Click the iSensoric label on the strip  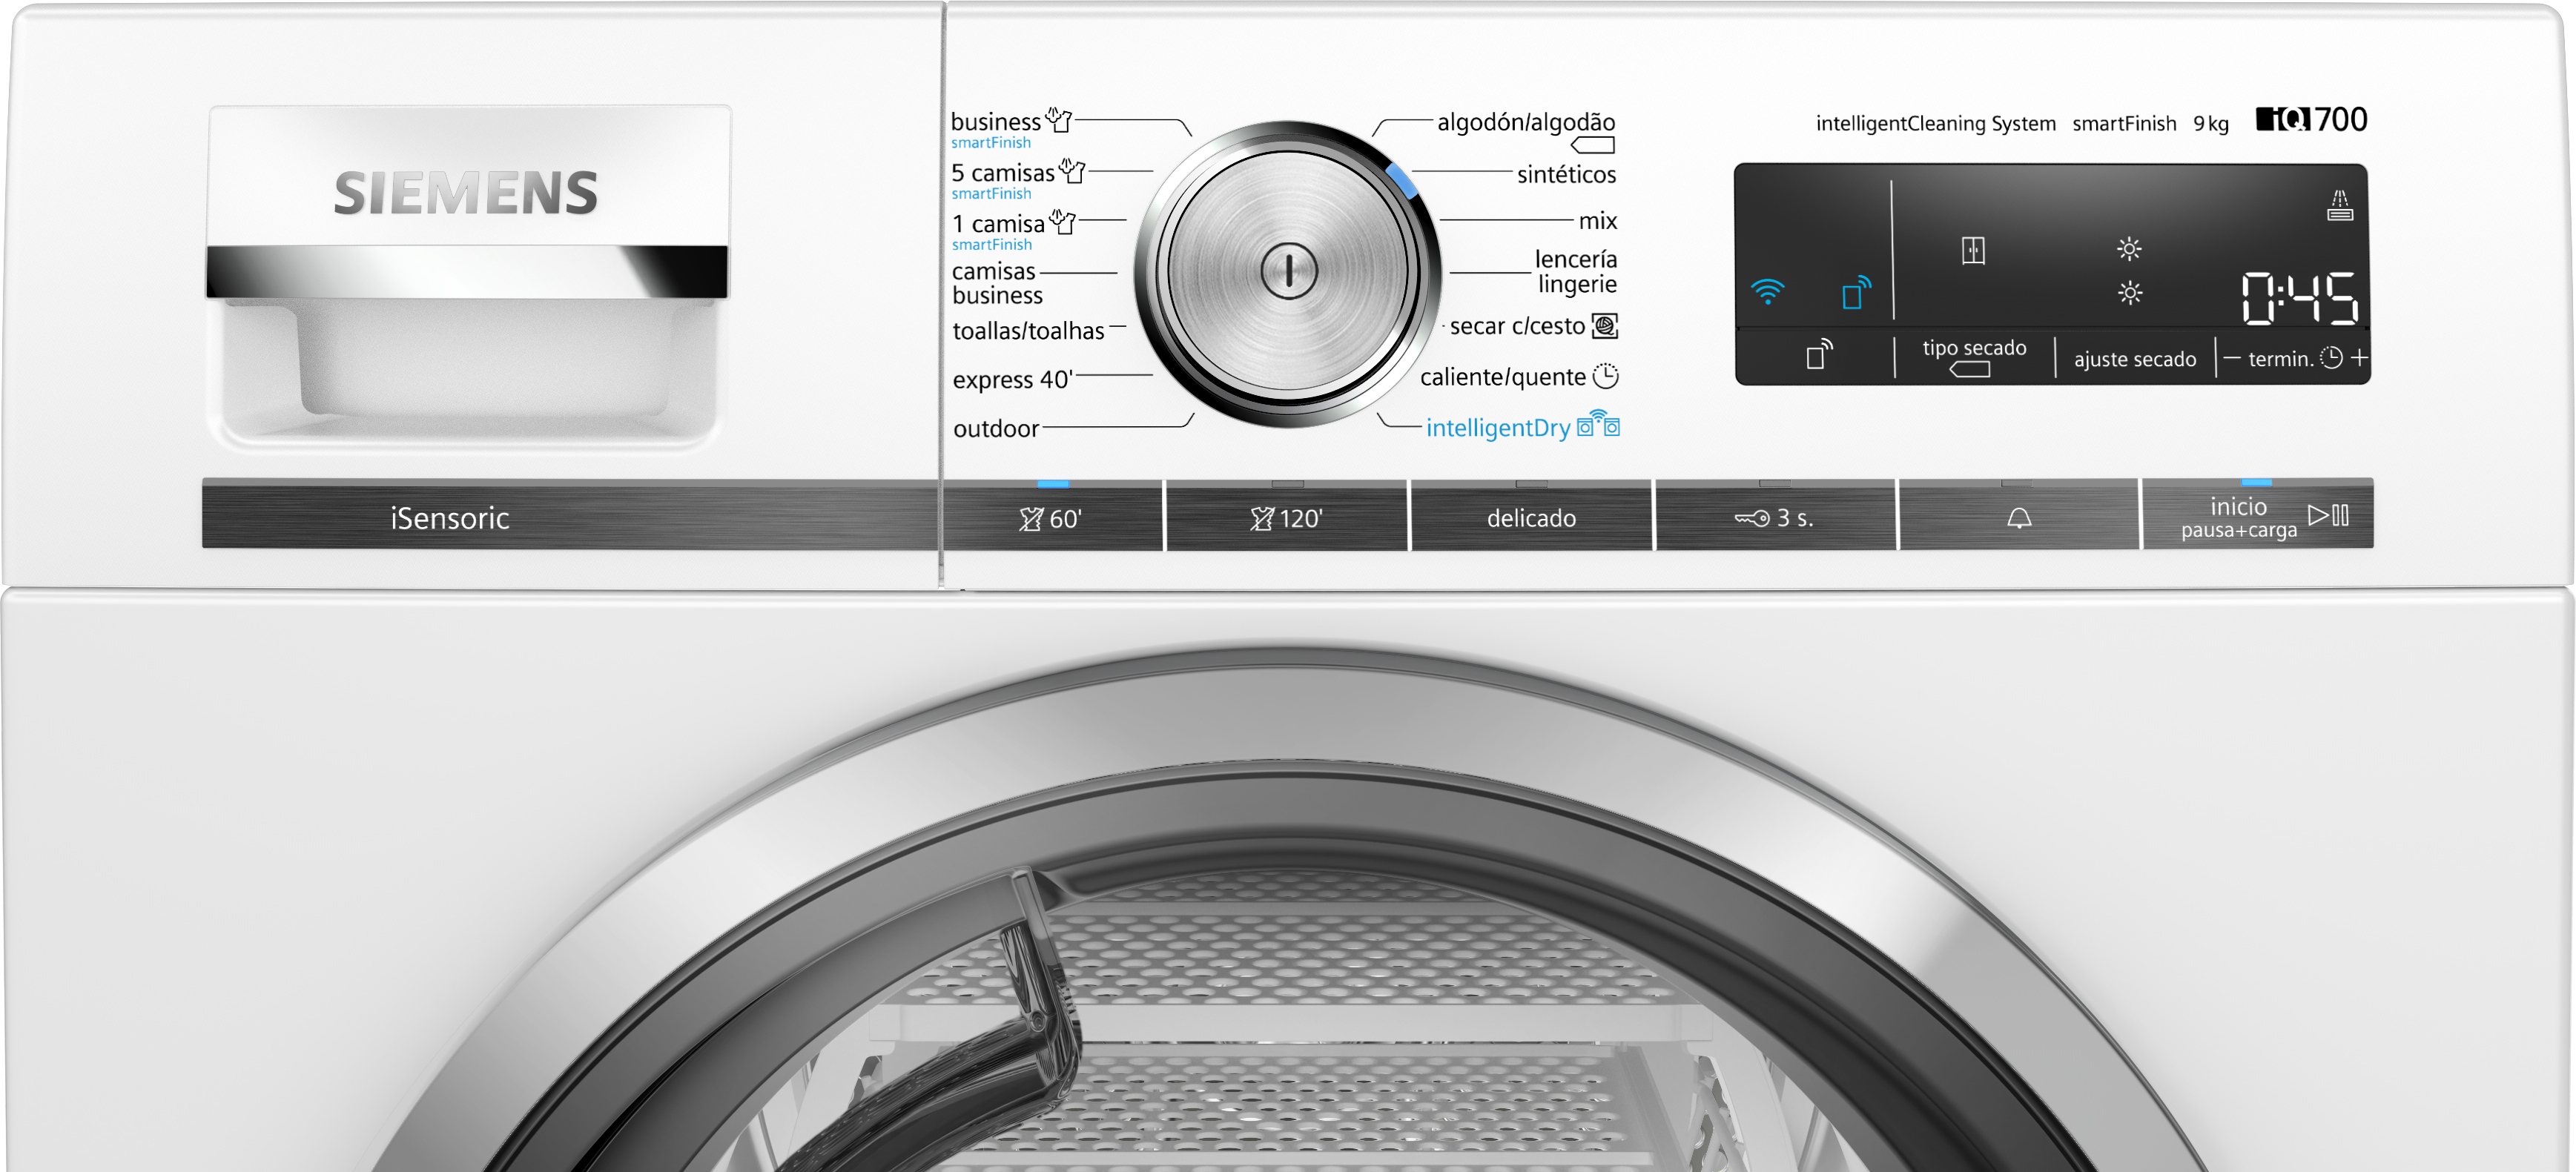(450, 518)
